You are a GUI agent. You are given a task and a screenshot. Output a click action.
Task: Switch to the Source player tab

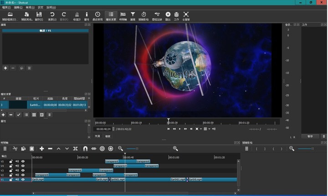(x=97, y=136)
